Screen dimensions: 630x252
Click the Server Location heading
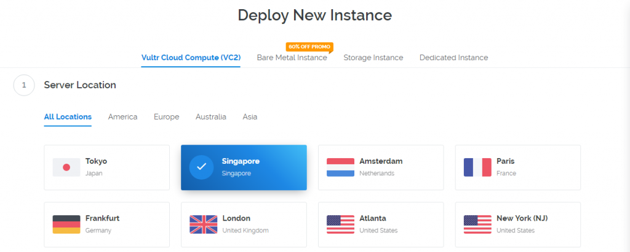80,85
